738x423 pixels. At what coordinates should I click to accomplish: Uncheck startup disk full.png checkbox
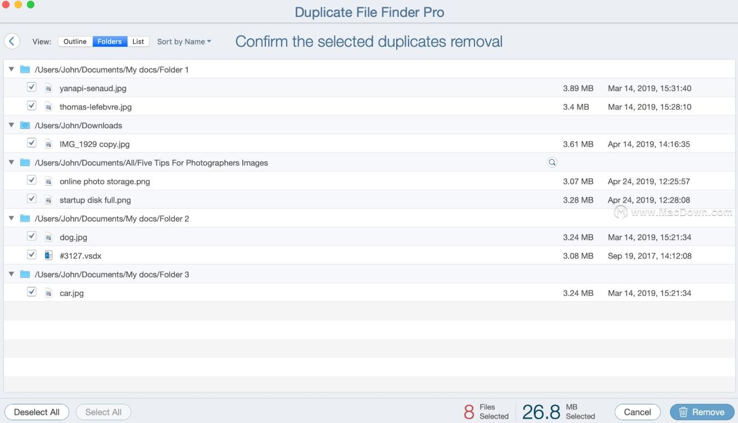pyautogui.click(x=31, y=199)
